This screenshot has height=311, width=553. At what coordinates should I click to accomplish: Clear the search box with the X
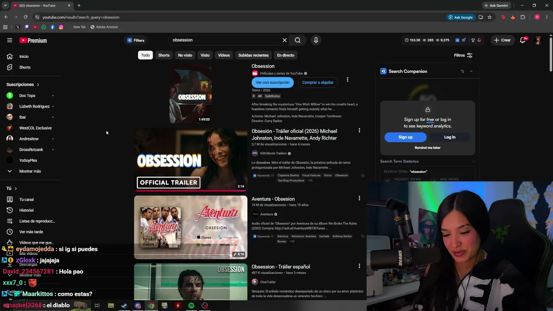point(285,40)
